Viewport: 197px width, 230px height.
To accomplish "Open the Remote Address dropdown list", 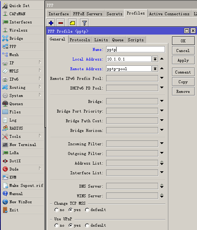I will 155,69.
